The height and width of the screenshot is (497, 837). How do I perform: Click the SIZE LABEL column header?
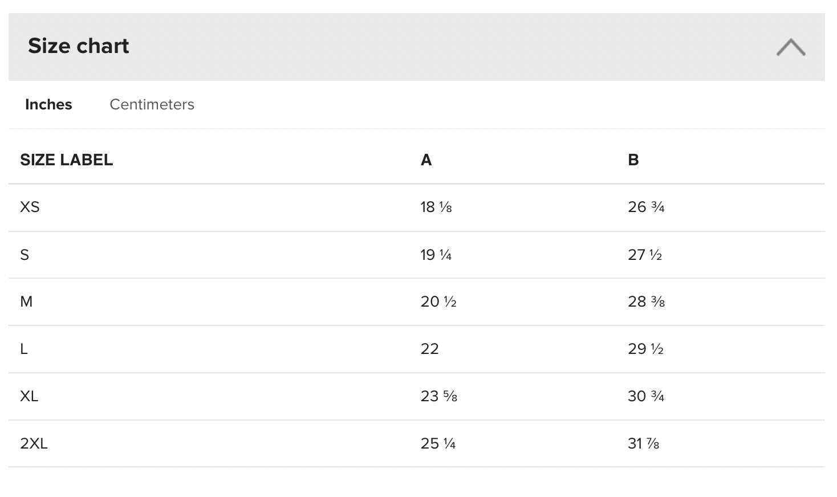click(66, 160)
